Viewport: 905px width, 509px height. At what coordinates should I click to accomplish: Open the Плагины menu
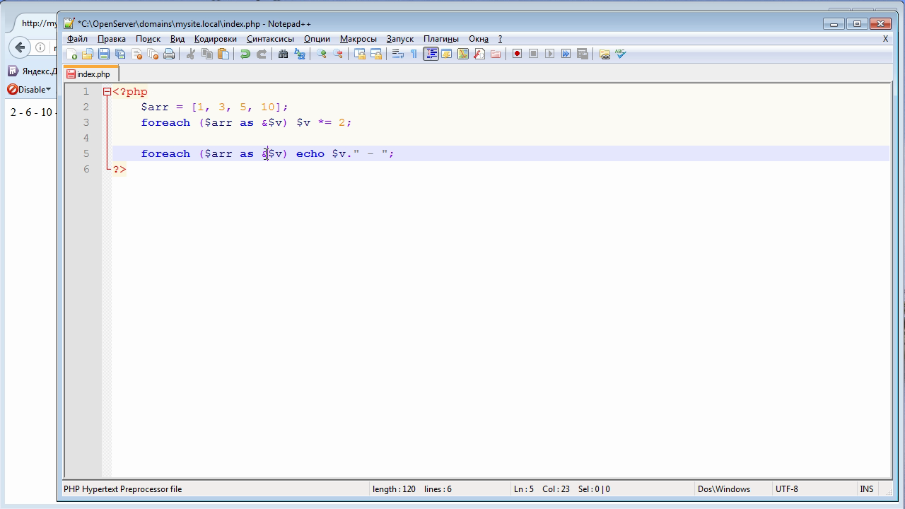pos(440,39)
